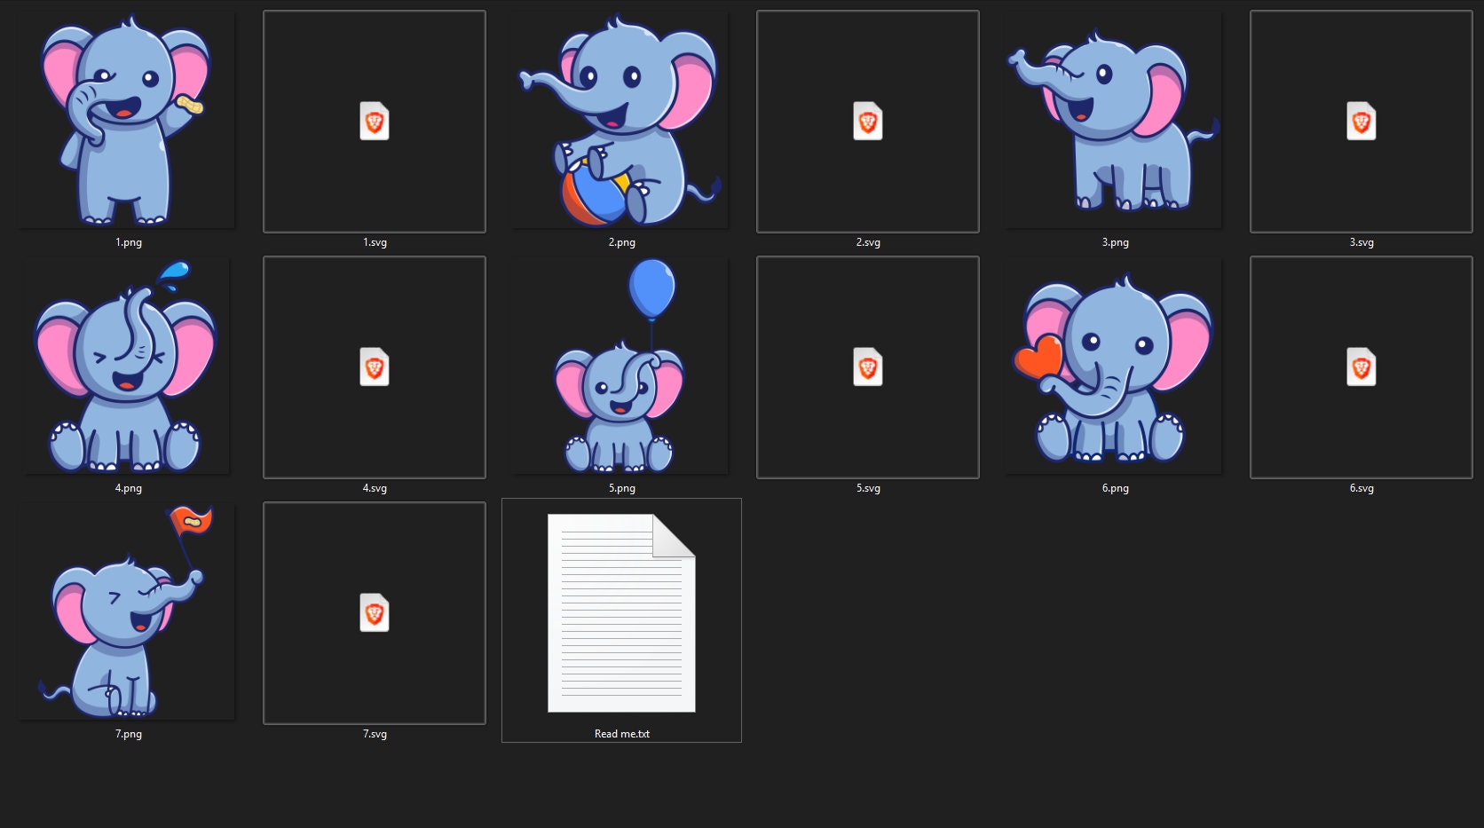This screenshot has height=828, width=1484.
Task: Click the elephant holding a heart thumbnail
Action: [x=1113, y=366]
